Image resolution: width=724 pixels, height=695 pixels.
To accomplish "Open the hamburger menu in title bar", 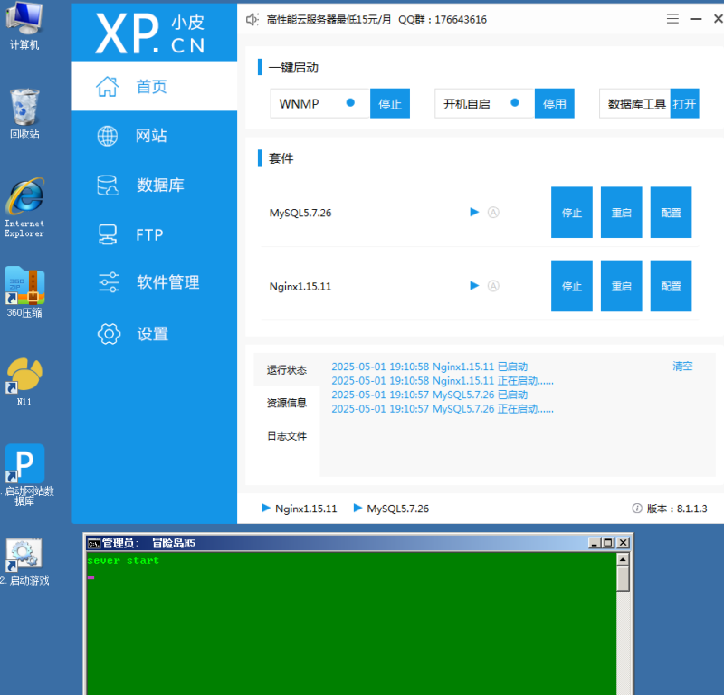I will tap(672, 19).
